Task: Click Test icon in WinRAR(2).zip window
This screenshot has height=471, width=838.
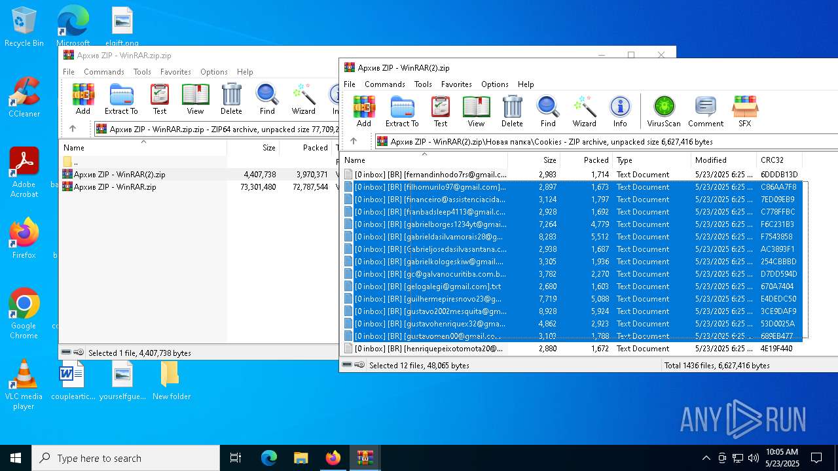Action: (441, 111)
